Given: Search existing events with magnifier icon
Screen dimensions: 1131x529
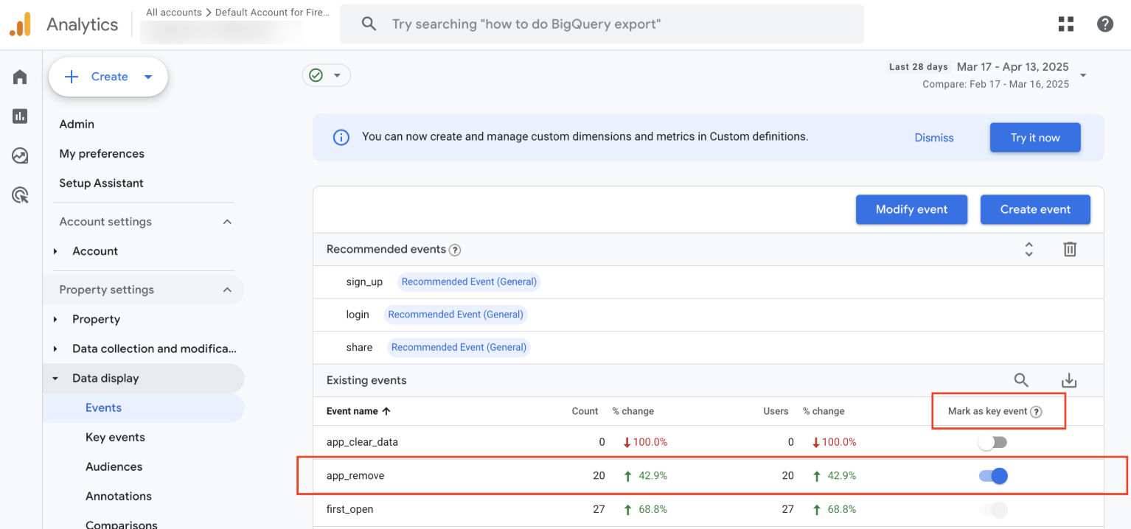Looking at the screenshot, I should [1021, 380].
